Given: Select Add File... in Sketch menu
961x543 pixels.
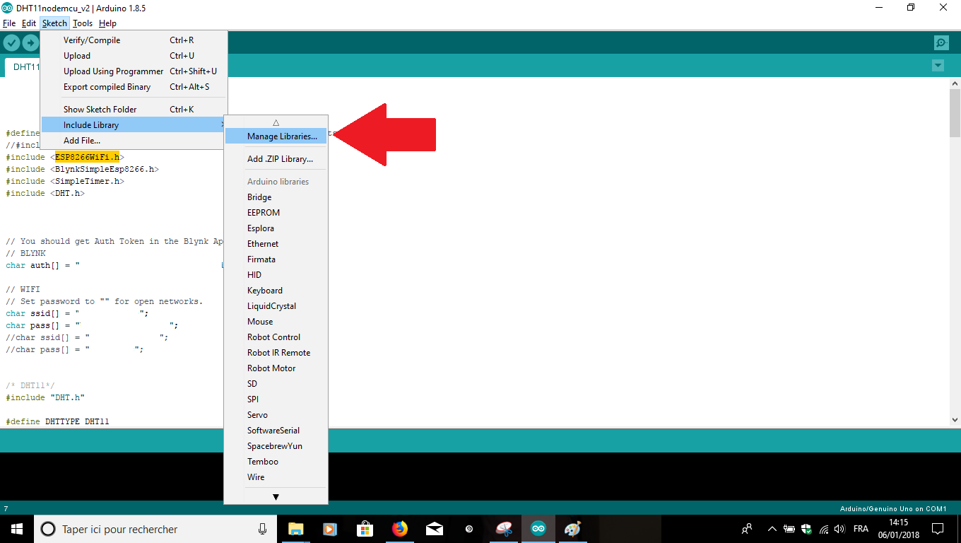Looking at the screenshot, I should click(134, 141).
